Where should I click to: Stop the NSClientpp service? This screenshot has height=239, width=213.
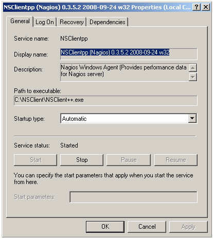pyautogui.click(x=82, y=160)
